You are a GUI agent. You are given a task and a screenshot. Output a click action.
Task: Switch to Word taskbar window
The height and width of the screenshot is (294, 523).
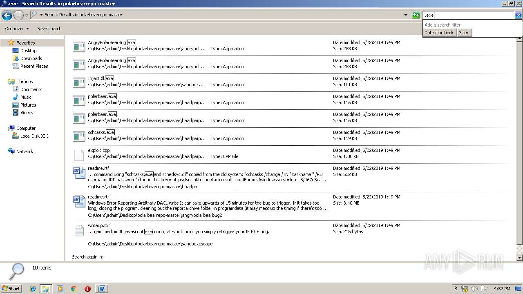102,289
